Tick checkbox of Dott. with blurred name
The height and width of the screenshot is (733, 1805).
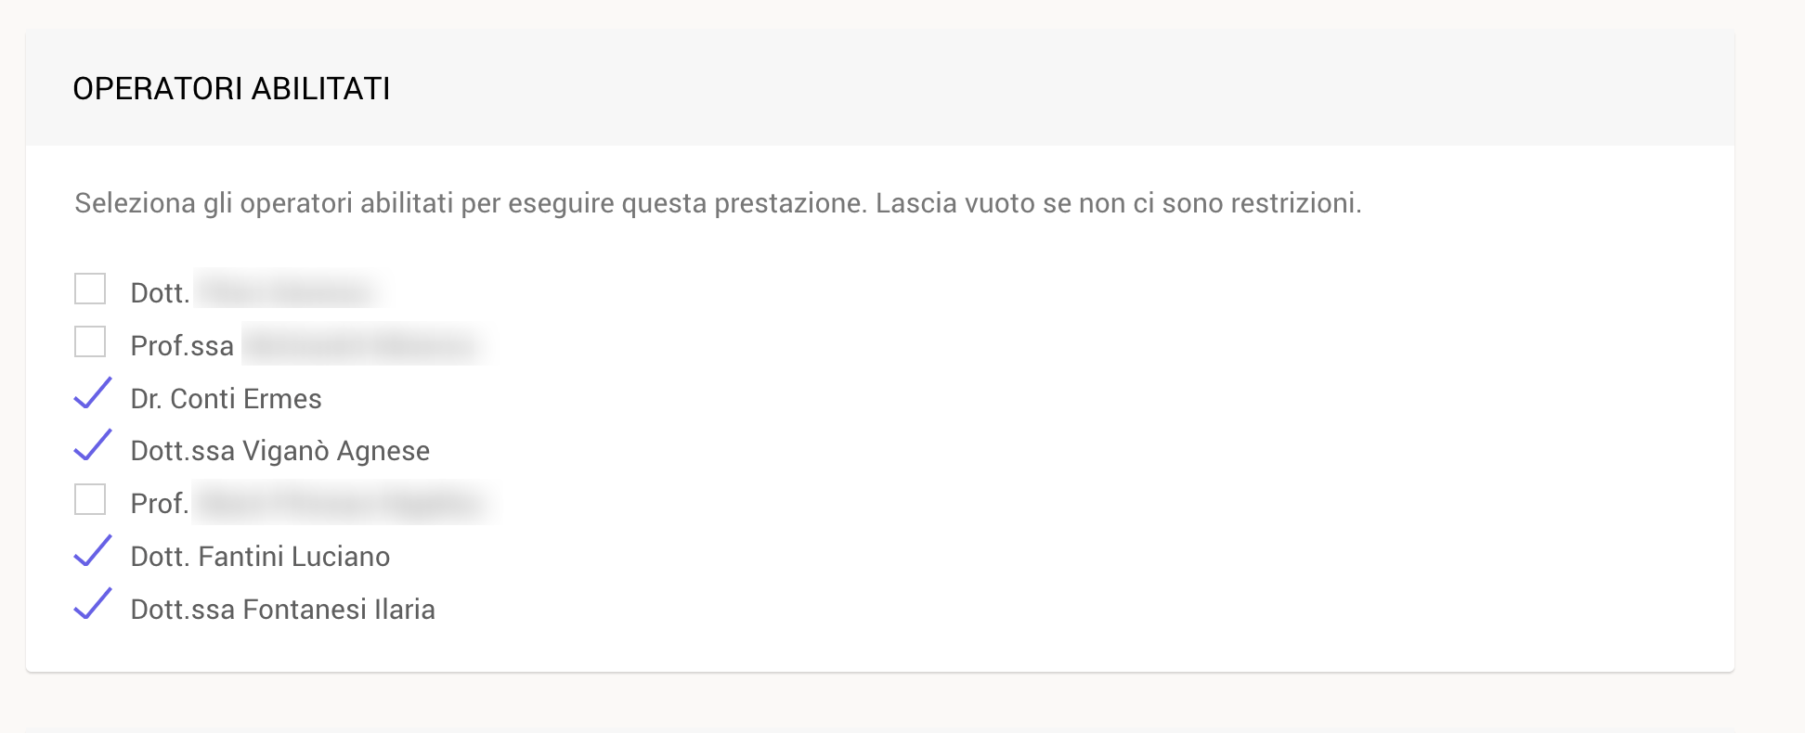pos(90,289)
